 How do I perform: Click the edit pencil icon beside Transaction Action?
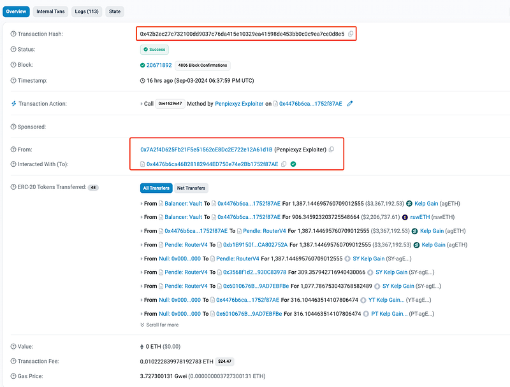350,104
